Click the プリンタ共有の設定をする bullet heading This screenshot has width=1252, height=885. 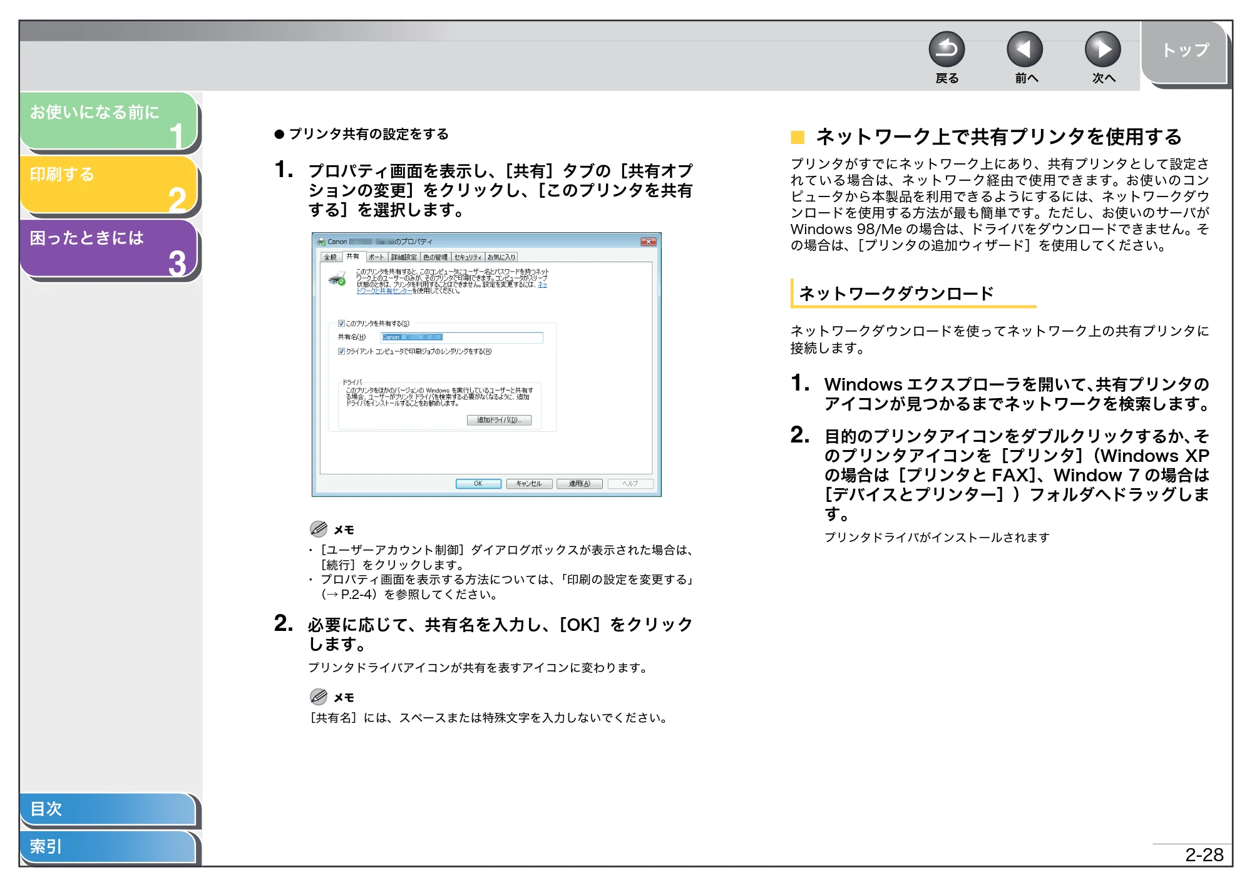pyautogui.click(x=369, y=134)
